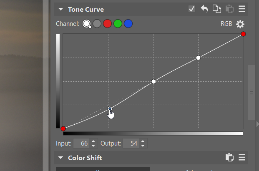The height and width of the screenshot is (171, 259).
Task: Copy the Tone Curve settings
Action: tap(216, 9)
